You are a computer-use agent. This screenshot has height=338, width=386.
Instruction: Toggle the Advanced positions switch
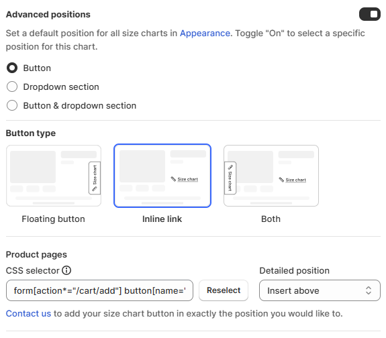[370, 14]
